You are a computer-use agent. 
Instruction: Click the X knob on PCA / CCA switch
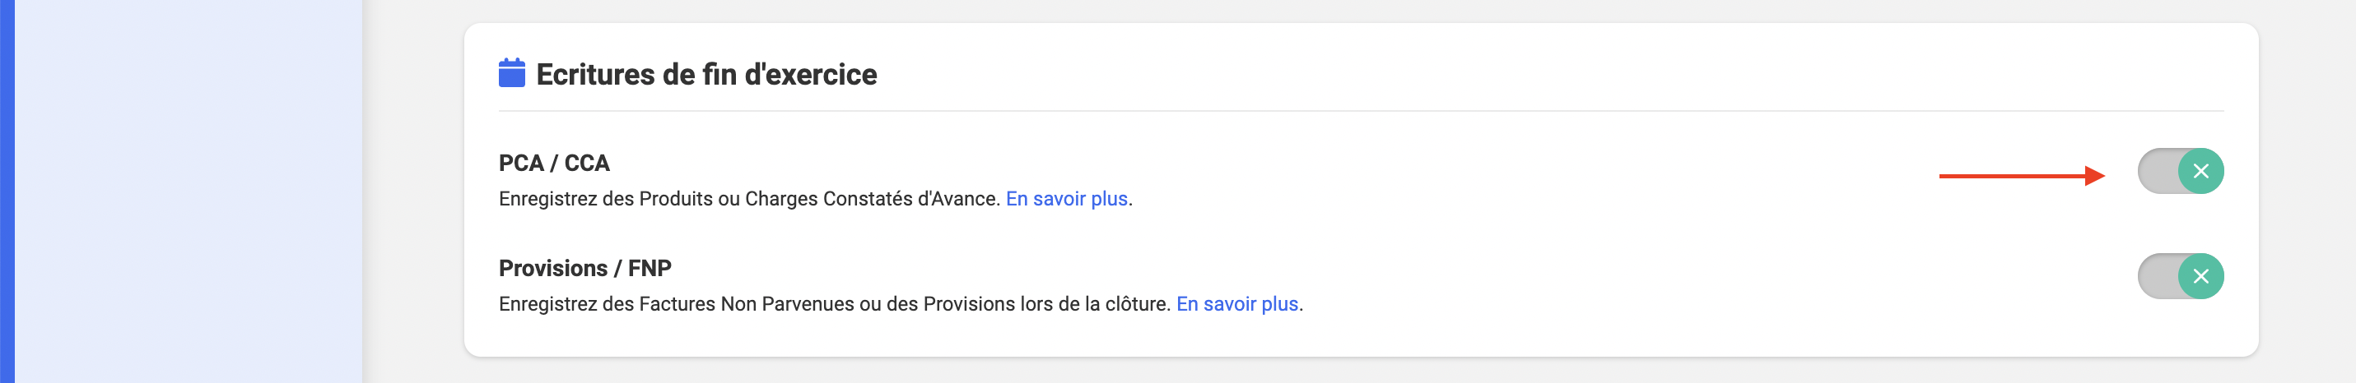[2200, 171]
